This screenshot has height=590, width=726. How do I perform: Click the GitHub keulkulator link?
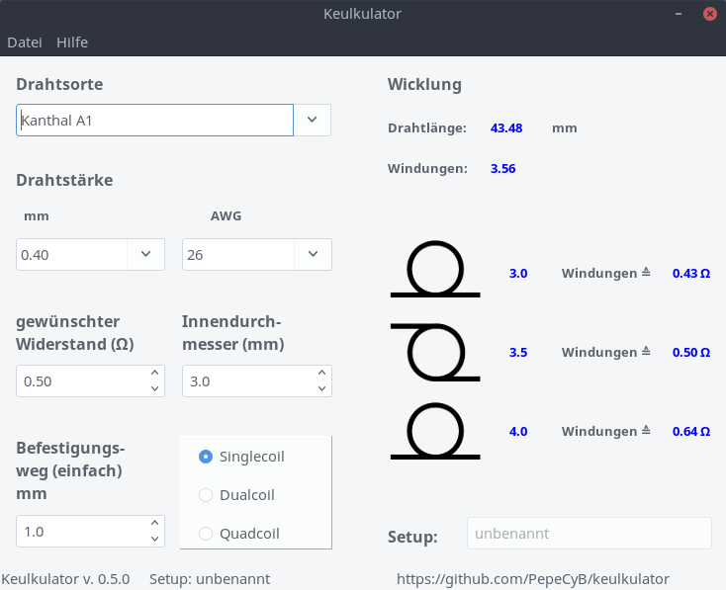532,579
